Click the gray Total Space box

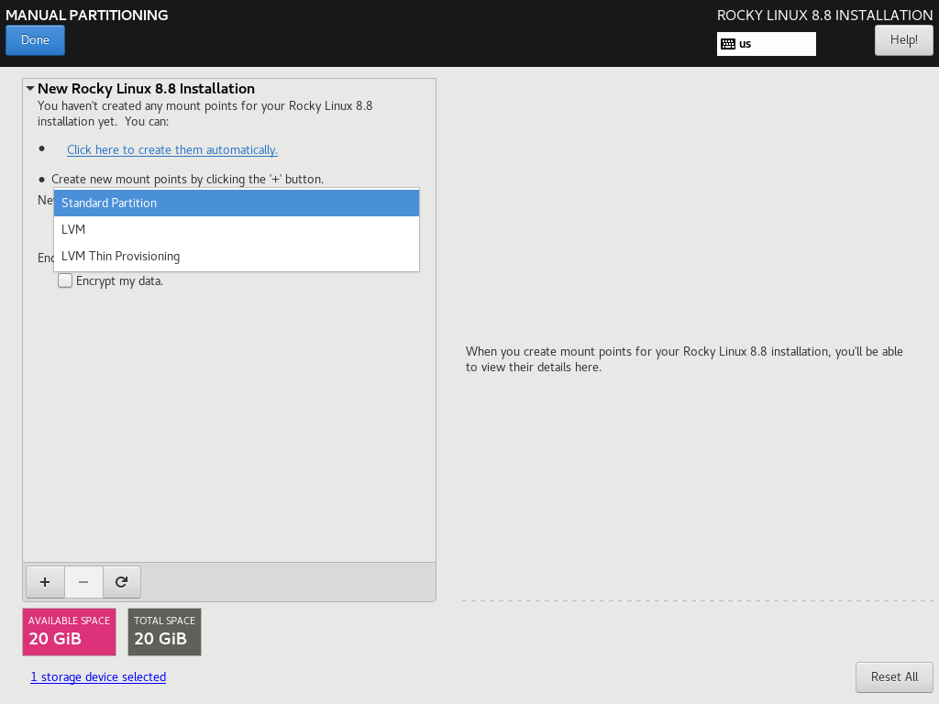pos(164,632)
